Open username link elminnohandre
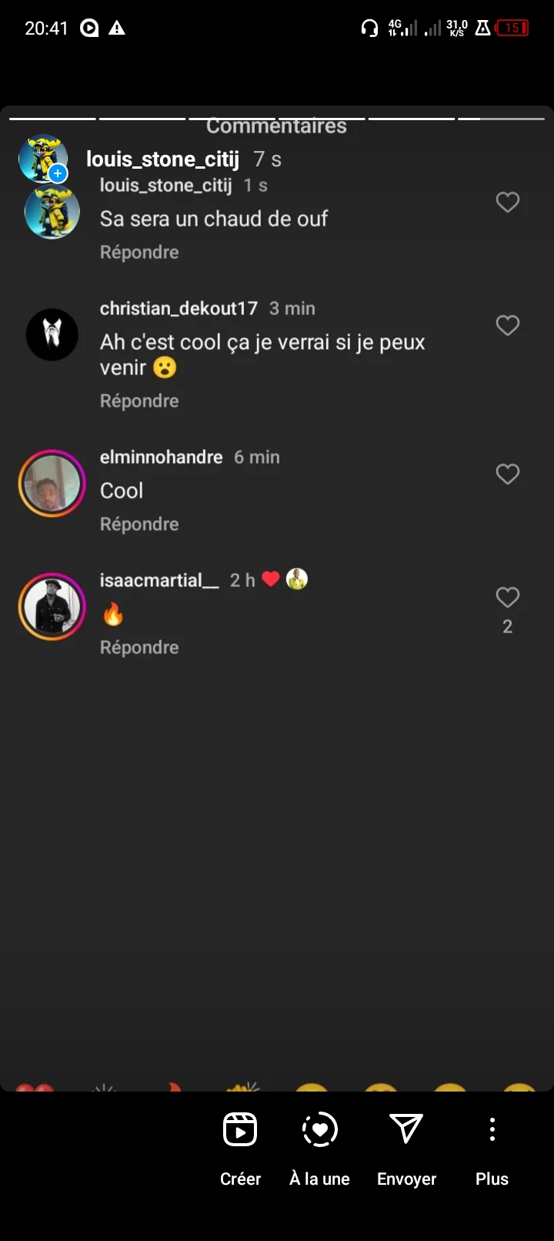Viewport: 554px width, 1241px height. click(x=161, y=458)
